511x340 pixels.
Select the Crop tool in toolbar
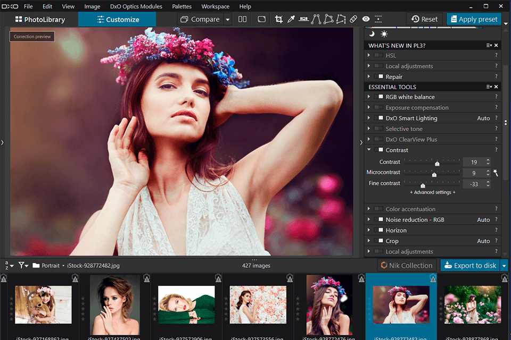[278, 19]
